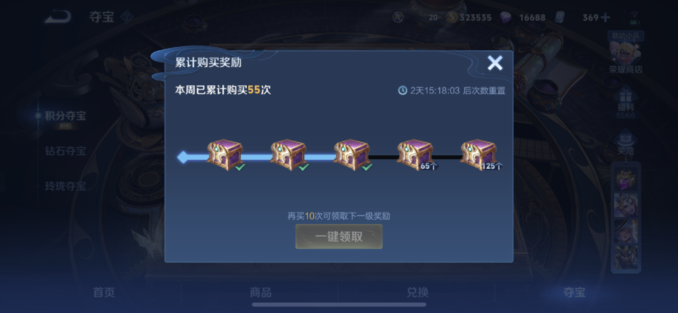This screenshot has height=313, width=678.
Task: Tap the help question mark near 夺宝
Action: 126,18
